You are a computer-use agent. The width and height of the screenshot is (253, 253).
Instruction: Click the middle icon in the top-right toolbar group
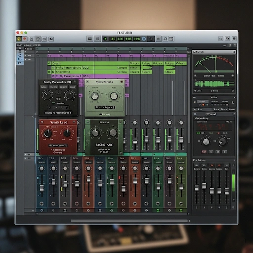(227, 39)
